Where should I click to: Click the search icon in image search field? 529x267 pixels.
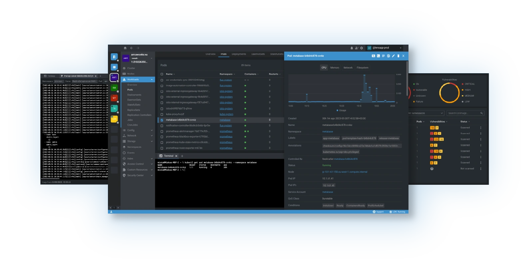(481, 113)
